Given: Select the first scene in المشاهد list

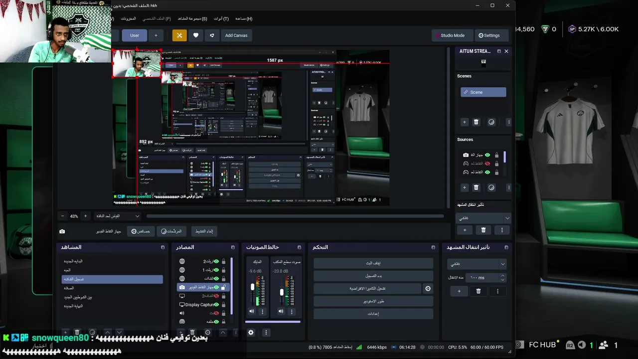Looking at the screenshot, I should point(112,261).
